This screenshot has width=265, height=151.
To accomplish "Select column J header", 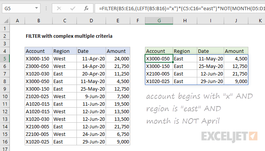I will point(236,21).
